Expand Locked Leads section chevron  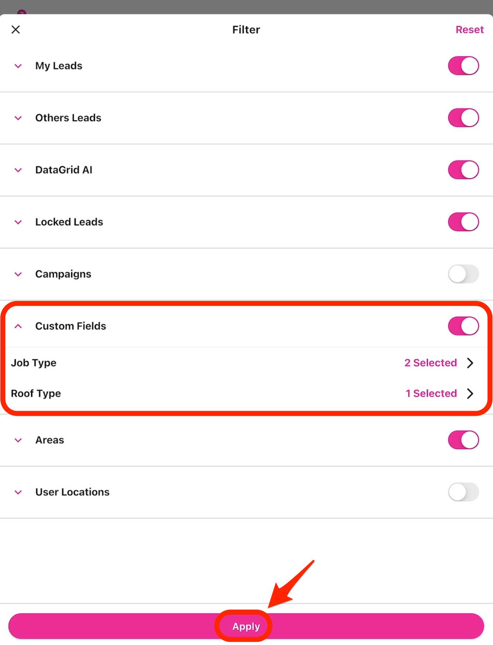[x=18, y=222]
